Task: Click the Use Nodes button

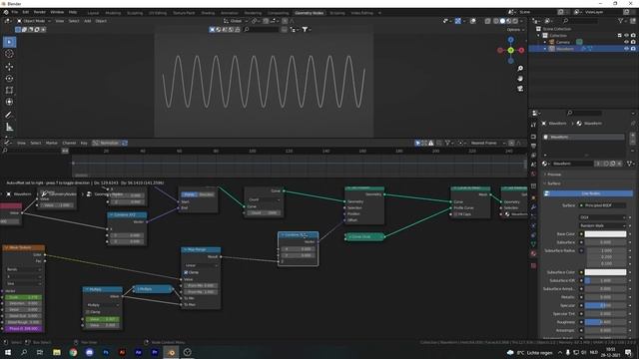Action: tap(588, 193)
